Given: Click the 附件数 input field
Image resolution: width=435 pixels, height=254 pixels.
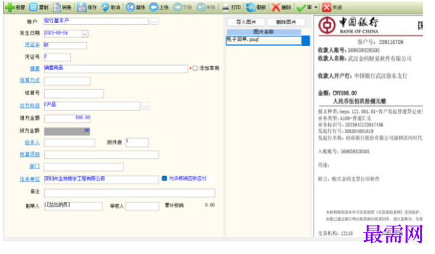Looking at the screenshot, I should click(138, 142).
